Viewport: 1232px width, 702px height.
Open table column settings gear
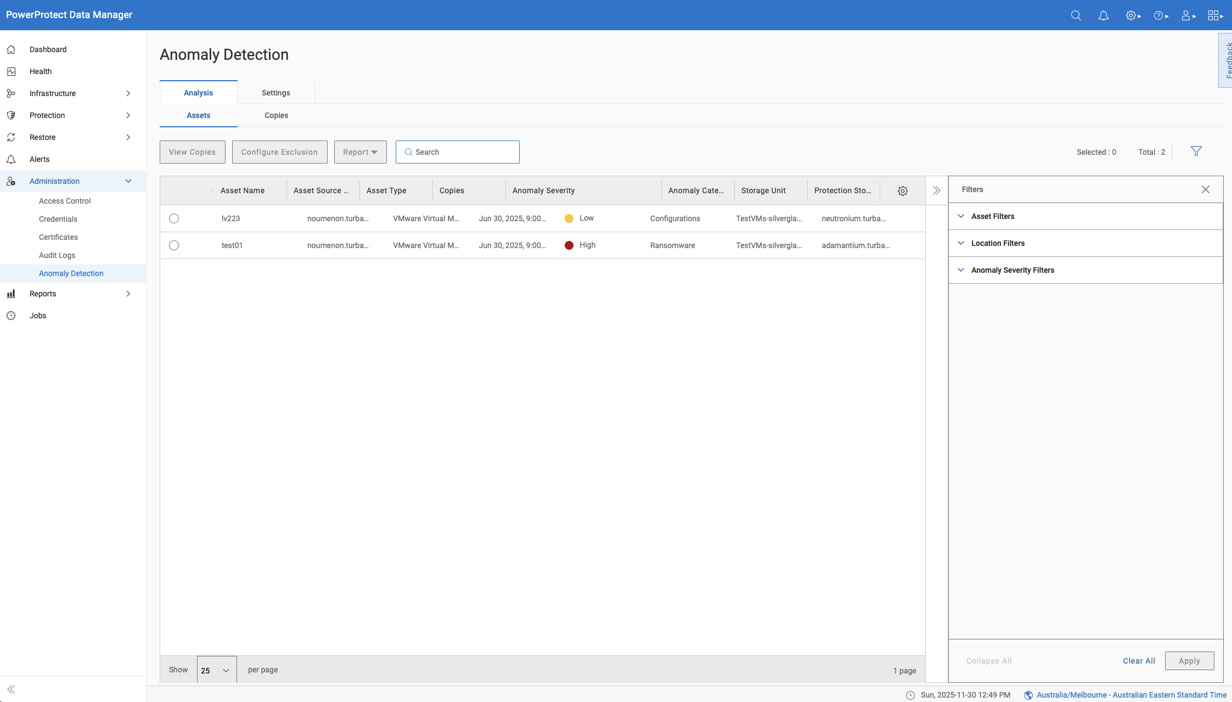click(903, 191)
